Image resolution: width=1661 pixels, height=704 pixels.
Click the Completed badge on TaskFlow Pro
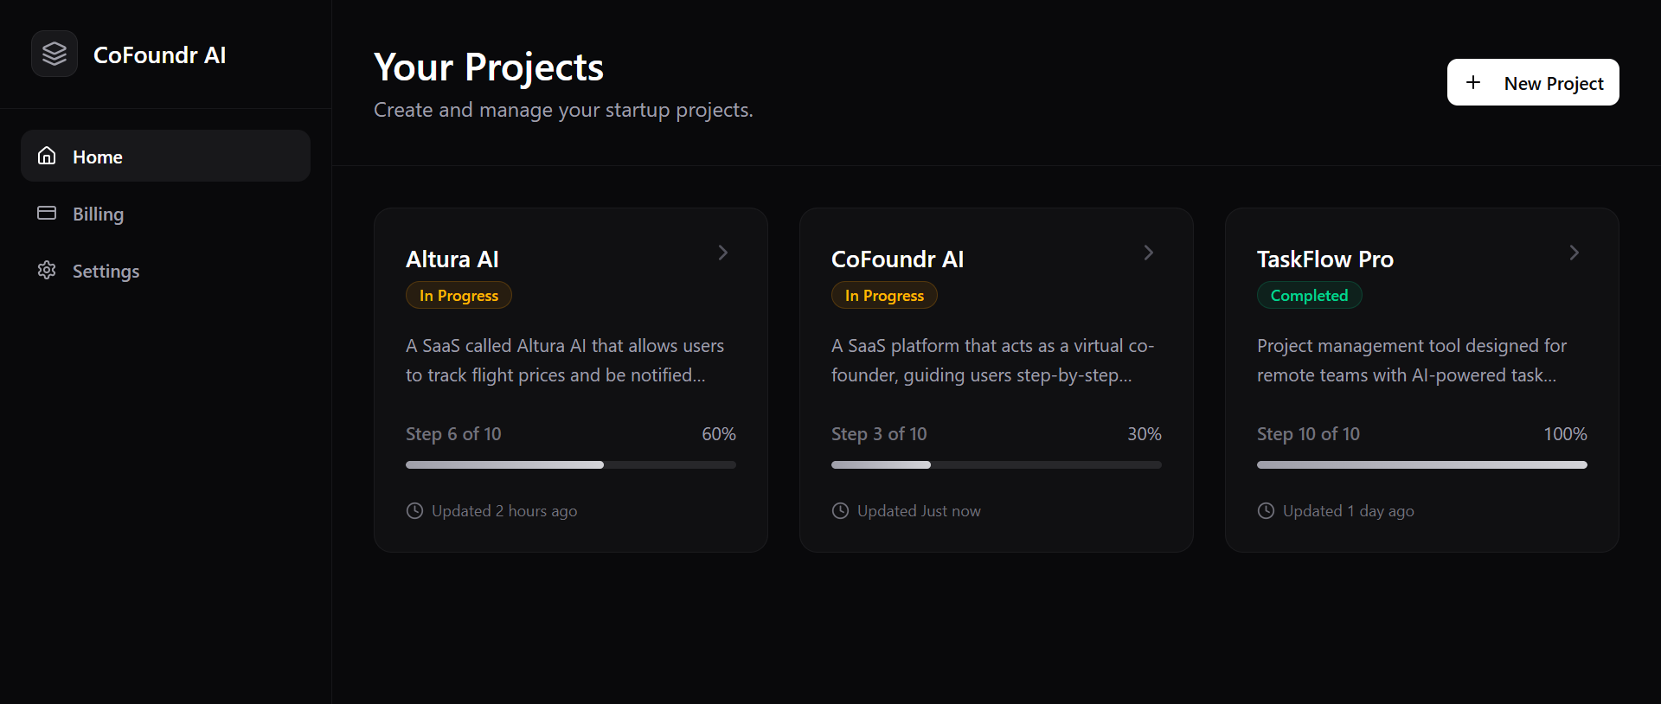point(1309,295)
